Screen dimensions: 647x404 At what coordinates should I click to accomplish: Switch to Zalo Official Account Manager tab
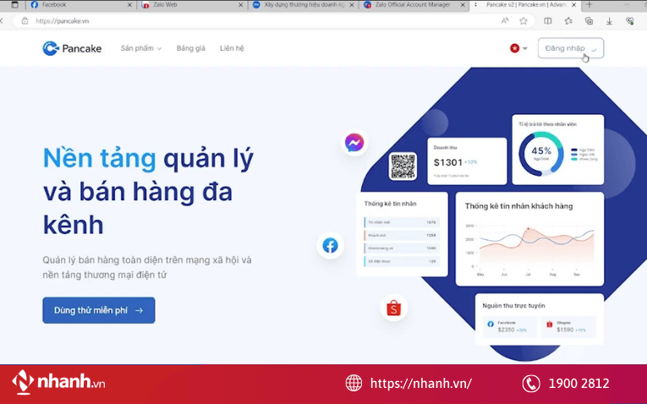pyautogui.click(x=414, y=5)
